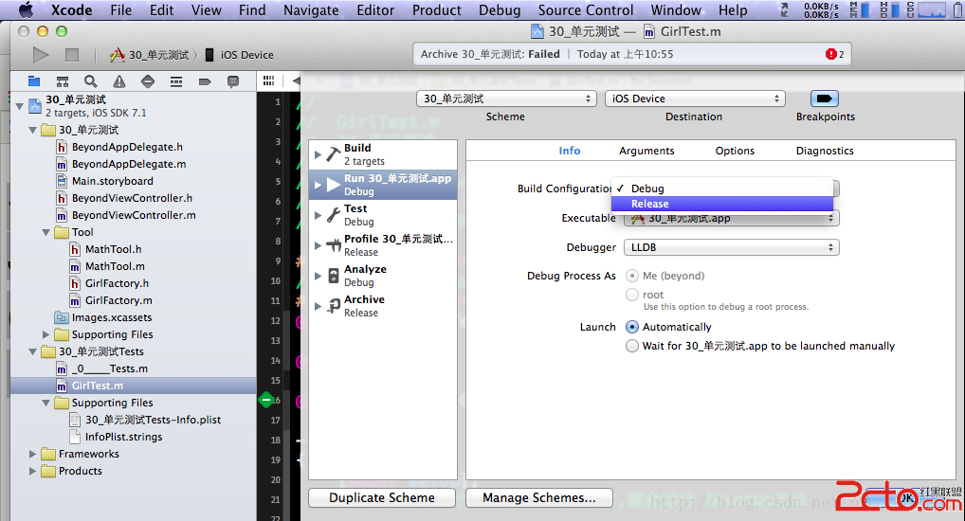Click the green breakpoint marker in gutter
Screen dimensions: 965x521
point(267,400)
